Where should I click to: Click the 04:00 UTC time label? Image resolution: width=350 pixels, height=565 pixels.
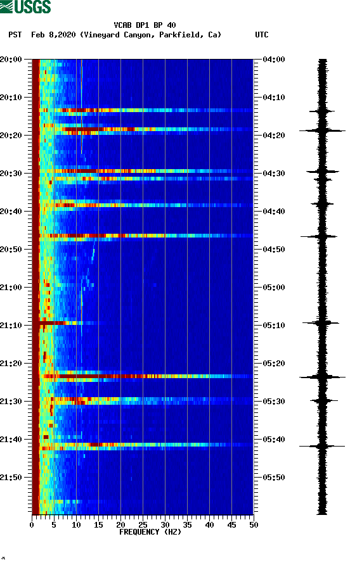(x=274, y=60)
